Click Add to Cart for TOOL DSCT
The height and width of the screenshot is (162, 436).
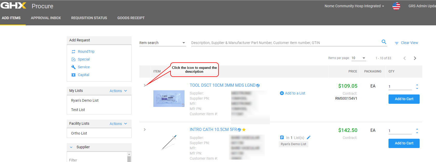(404, 99)
